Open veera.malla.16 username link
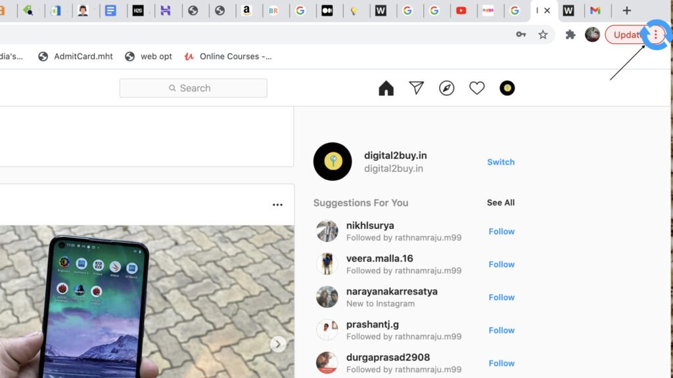The width and height of the screenshot is (673, 378). 379,259
